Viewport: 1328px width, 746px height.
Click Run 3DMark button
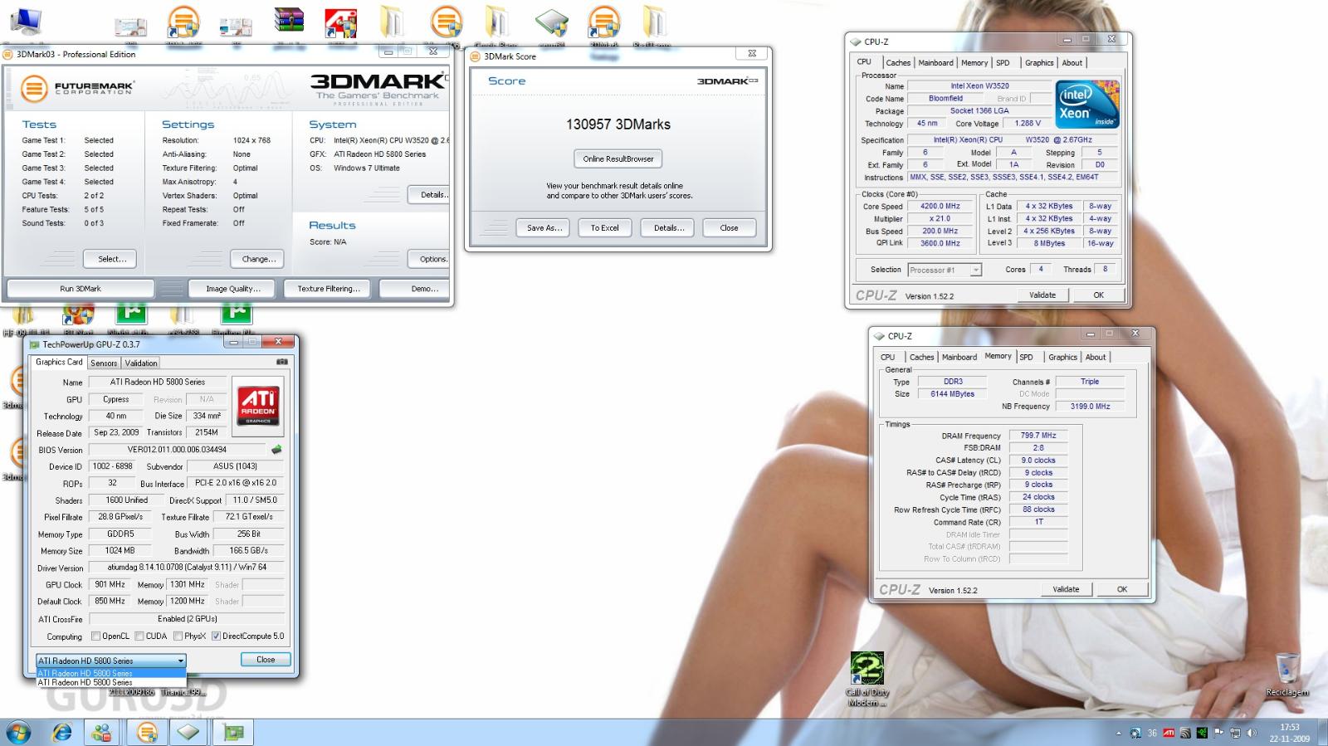pyautogui.click(x=81, y=289)
